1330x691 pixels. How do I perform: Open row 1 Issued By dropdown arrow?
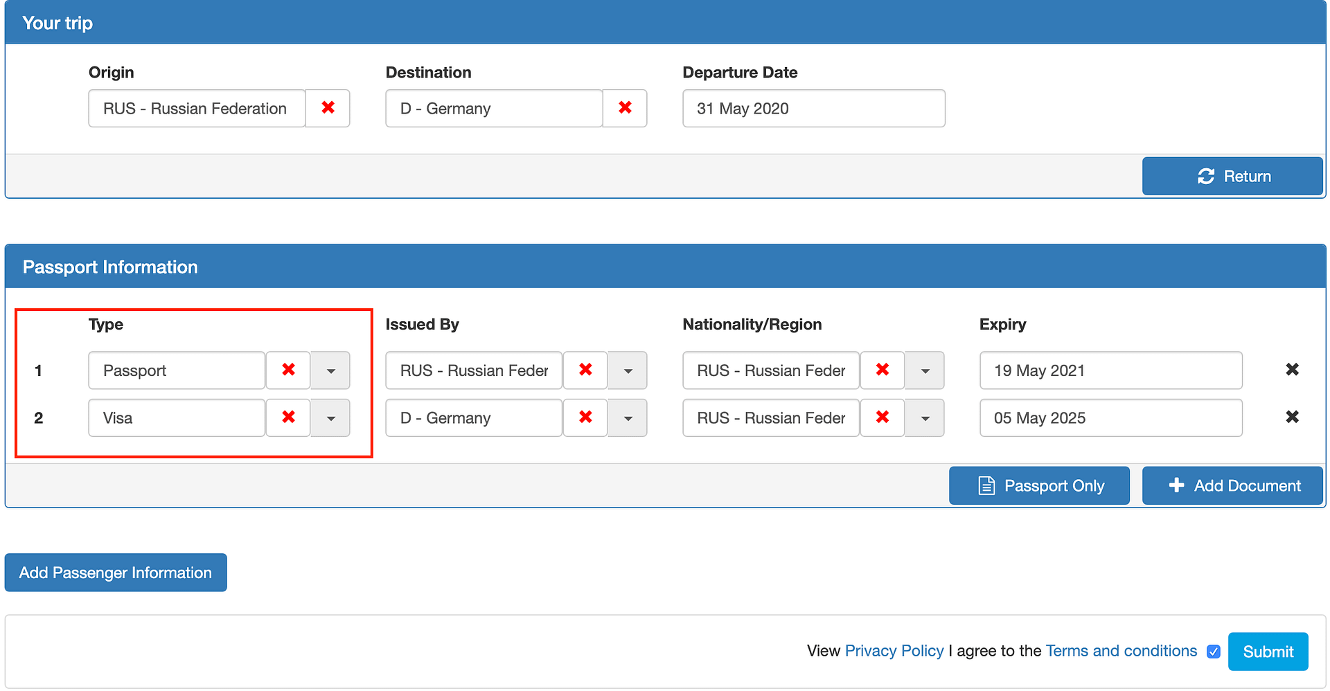tap(628, 370)
